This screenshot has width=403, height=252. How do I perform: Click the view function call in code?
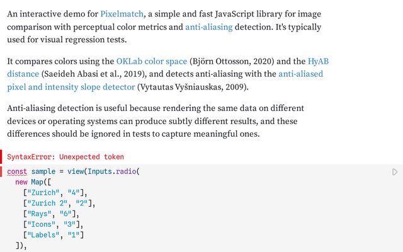coord(76,171)
